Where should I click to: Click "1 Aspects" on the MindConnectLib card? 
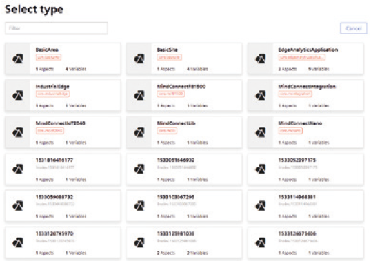(166, 143)
